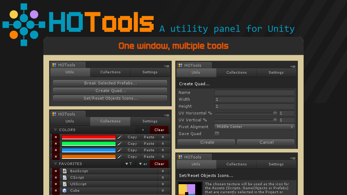Click the drag handle of CScript row
This screenshot has width=347, height=195.
[x=163, y=178]
